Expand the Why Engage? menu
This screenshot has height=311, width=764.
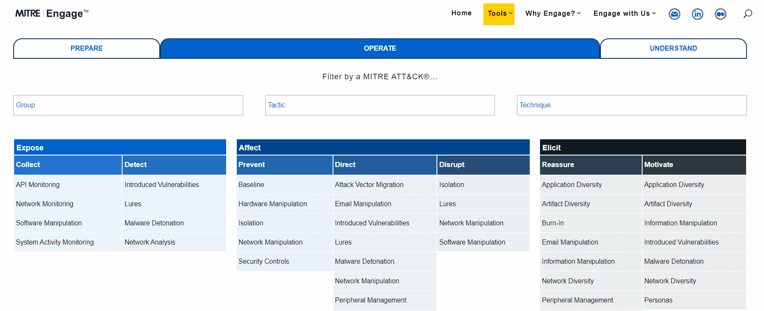(553, 14)
